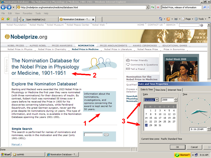The image size is (211, 158).
Task: Click the Add to Favorites star icon
Action: (8, 19)
